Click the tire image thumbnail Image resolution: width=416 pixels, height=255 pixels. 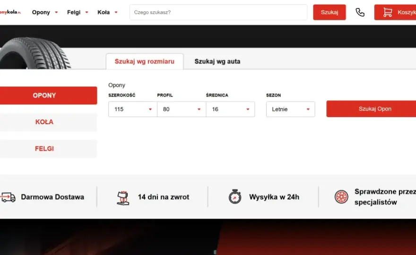[35, 53]
